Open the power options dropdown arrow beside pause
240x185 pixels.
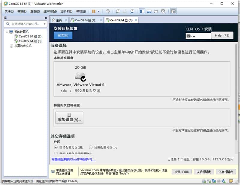coord(99,11)
